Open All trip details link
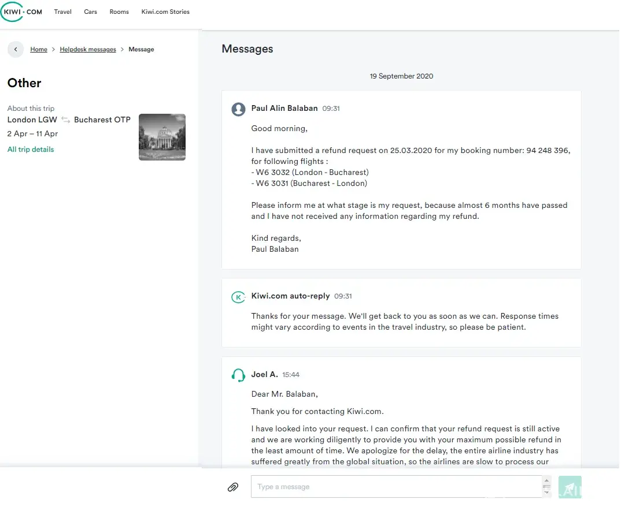The width and height of the screenshot is (636, 522). tap(31, 150)
